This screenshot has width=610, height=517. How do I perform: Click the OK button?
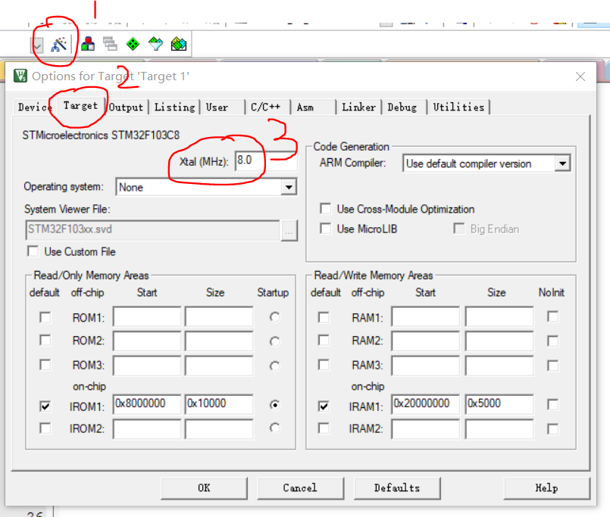click(204, 488)
